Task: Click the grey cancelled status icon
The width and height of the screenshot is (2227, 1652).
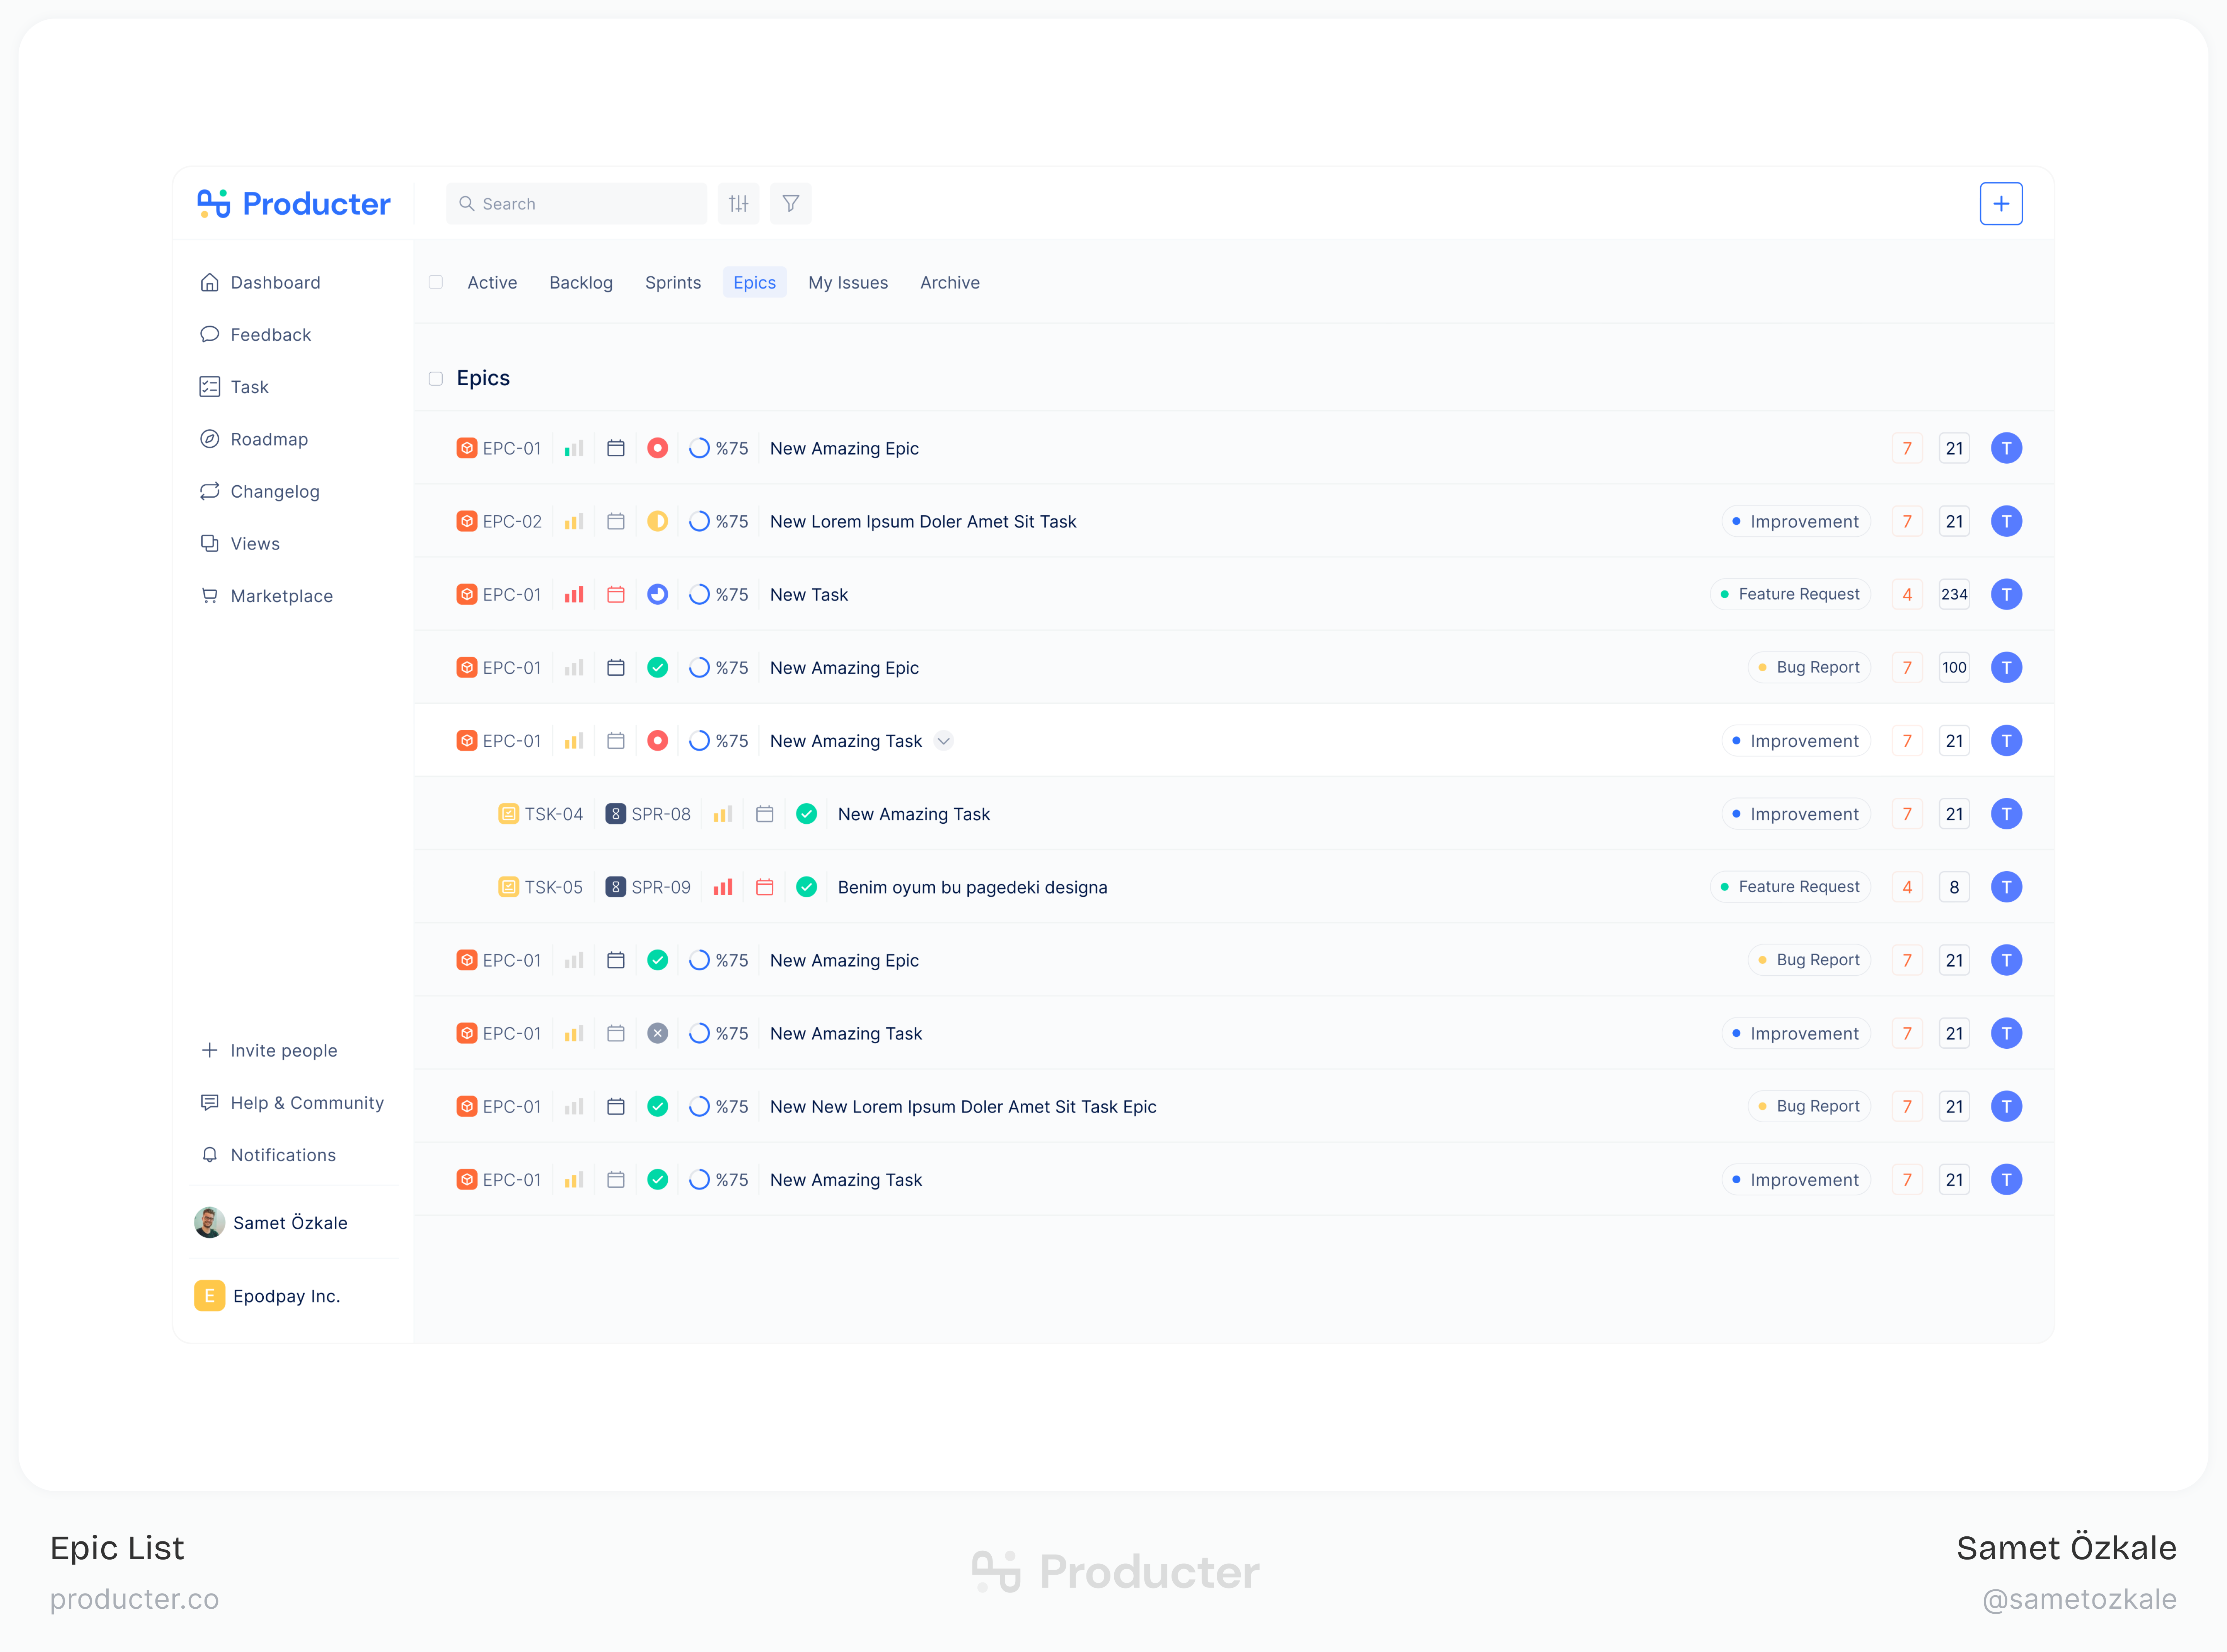Action: [x=657, y=1033]
